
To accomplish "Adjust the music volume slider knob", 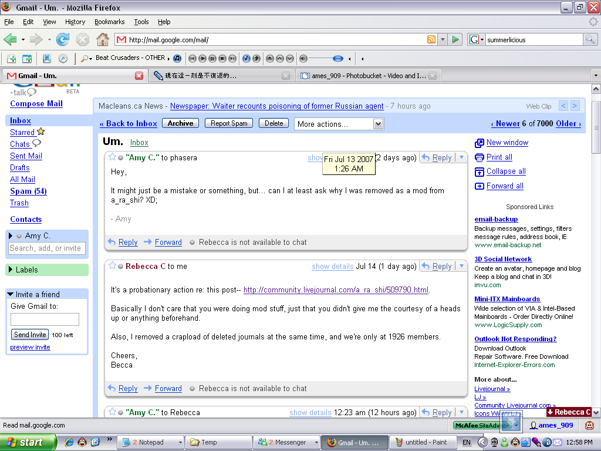I will pos(337,59).
